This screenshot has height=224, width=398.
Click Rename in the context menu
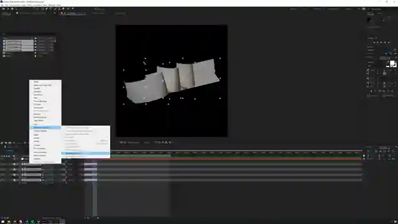tap(45, 159)
